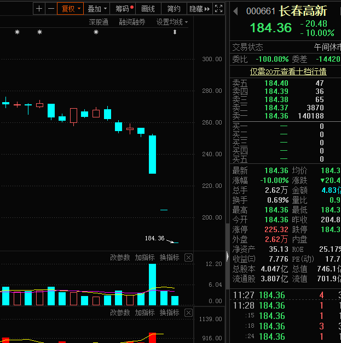Open the 筹码 chip distribution view
Image resolution: width=341 pixels, height=343 pixels.
click(124, 9)
